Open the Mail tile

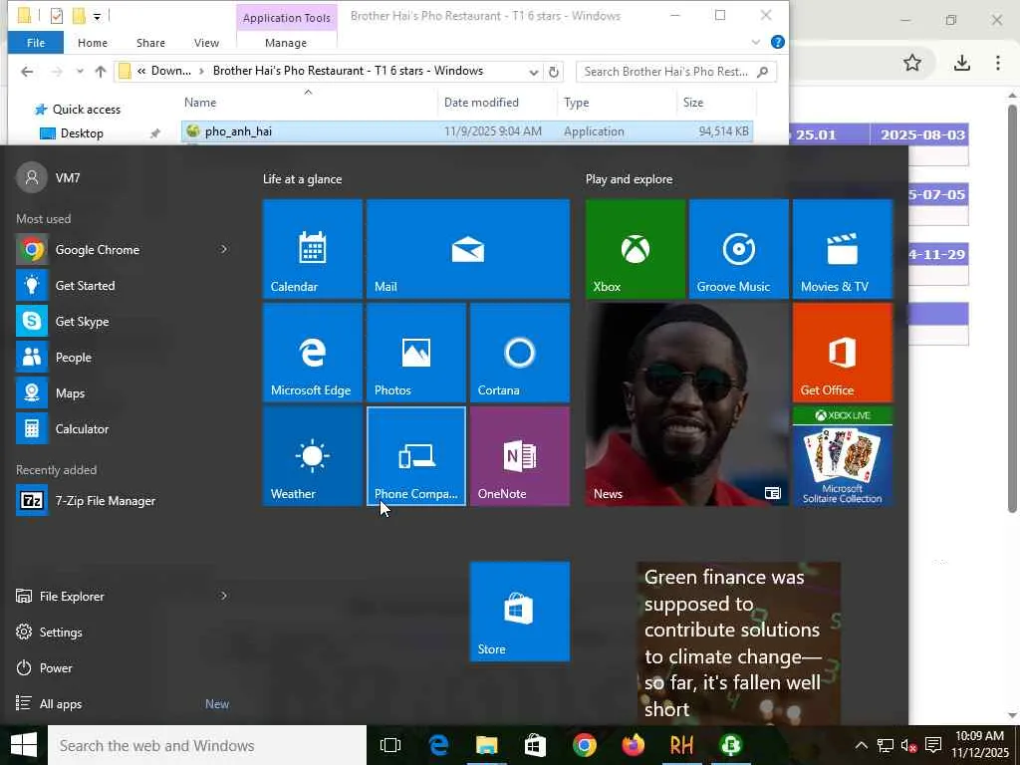468,249
